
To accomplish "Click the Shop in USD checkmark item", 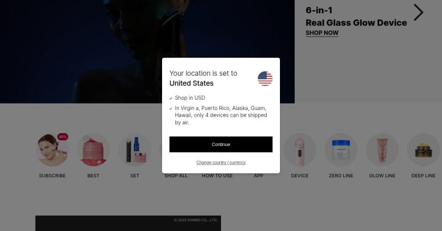I will coord(187,98).
